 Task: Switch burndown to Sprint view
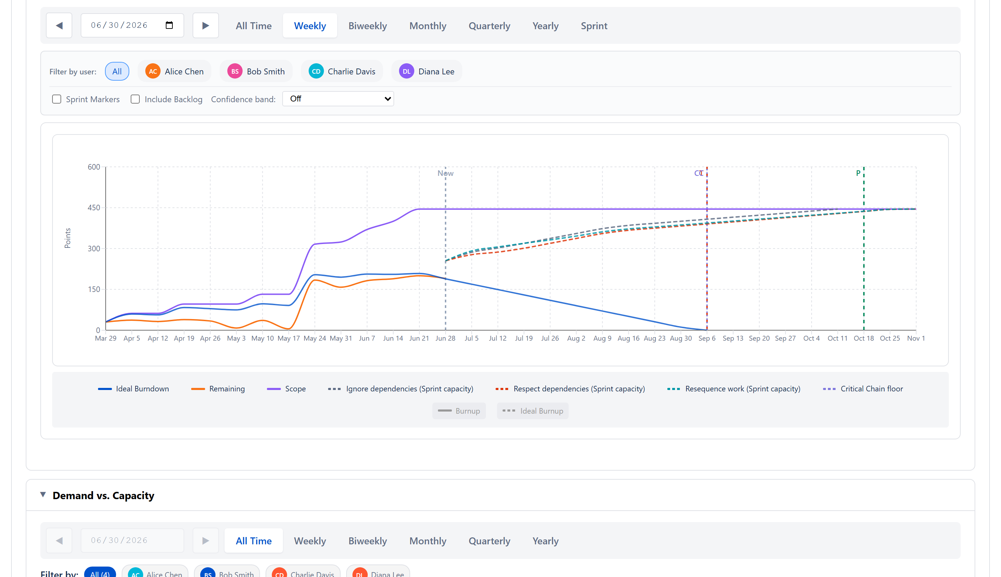[594, 26]
